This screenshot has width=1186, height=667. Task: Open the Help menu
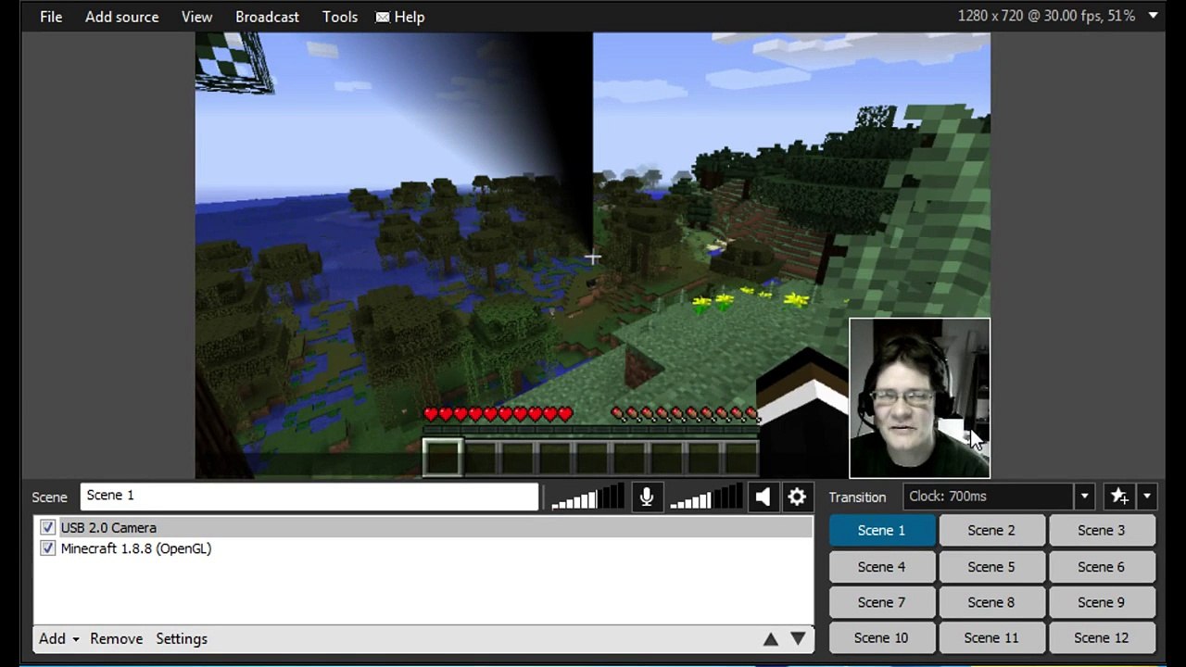[x=400, y=17]
